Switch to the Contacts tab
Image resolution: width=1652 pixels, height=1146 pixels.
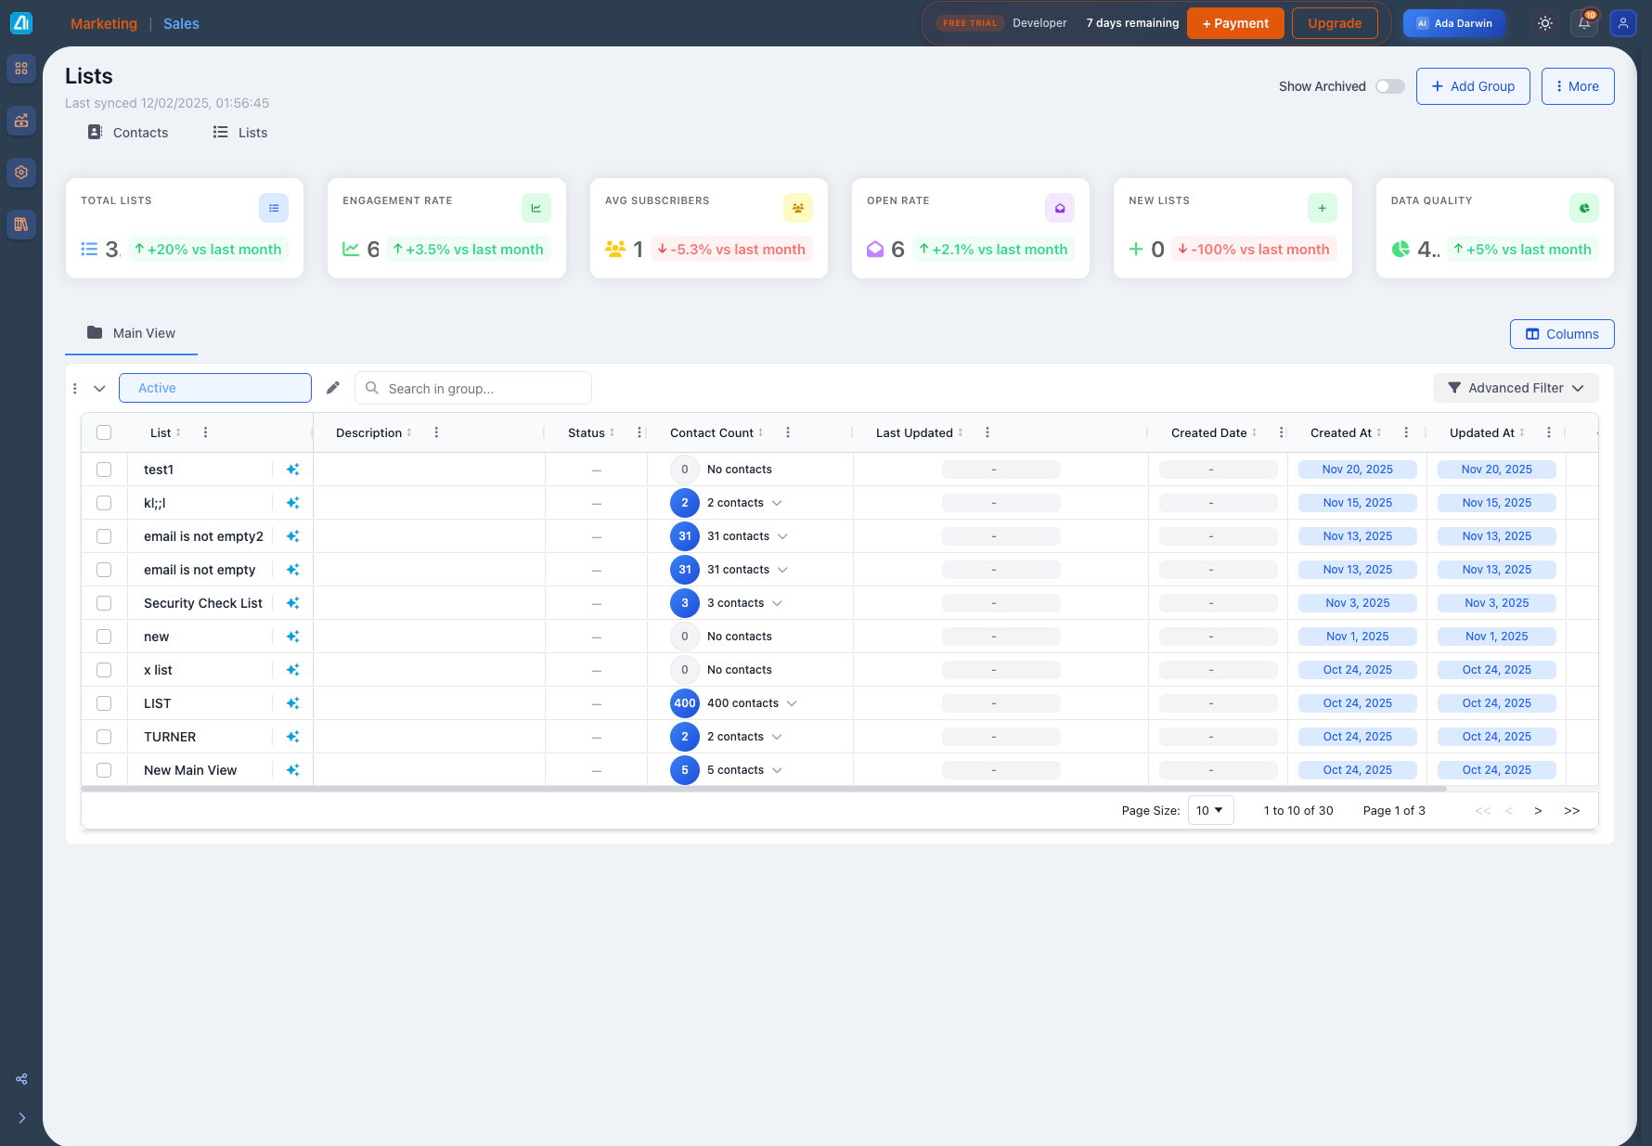128,133
